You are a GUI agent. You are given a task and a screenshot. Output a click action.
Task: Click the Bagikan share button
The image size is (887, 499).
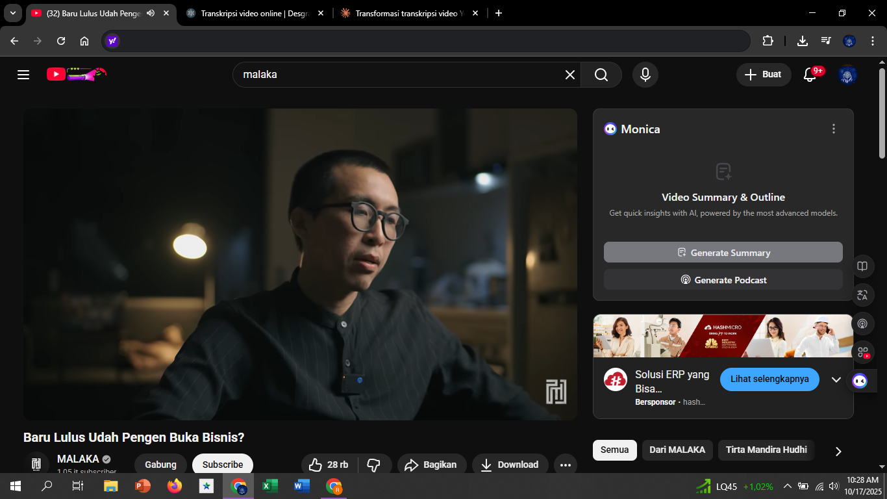432,465
